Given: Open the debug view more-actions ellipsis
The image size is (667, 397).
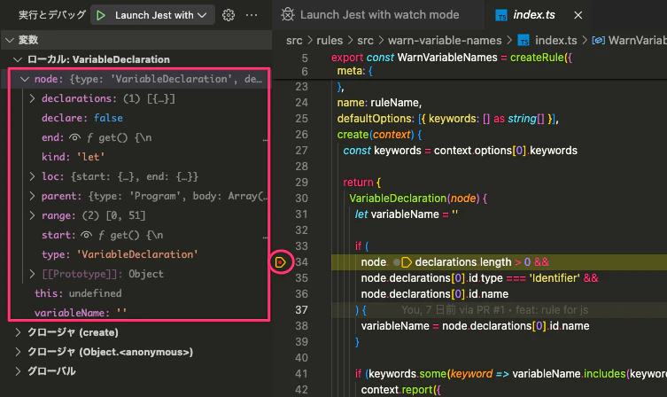Looking at the screenshot, I should click(252, 15).
